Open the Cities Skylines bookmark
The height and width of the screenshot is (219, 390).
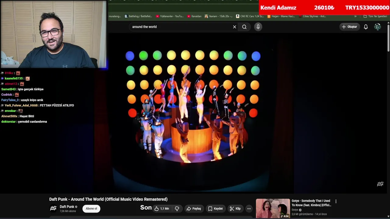312,16
